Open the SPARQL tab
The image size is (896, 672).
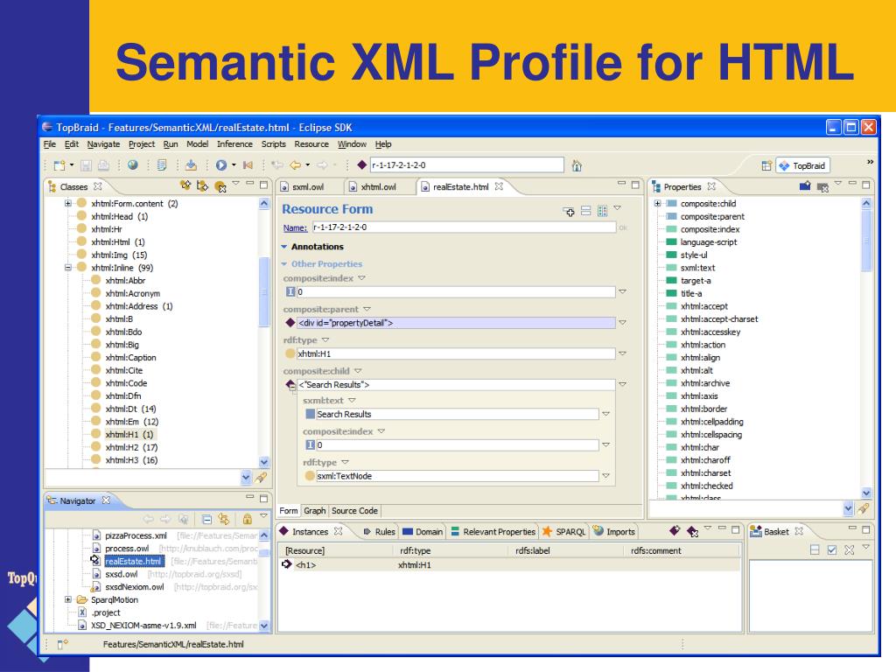564,532
